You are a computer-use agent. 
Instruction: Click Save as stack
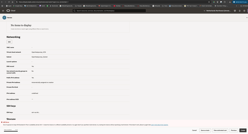click(x=205, y=130)
